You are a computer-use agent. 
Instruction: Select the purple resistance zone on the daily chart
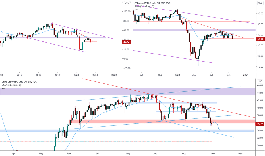128,91
